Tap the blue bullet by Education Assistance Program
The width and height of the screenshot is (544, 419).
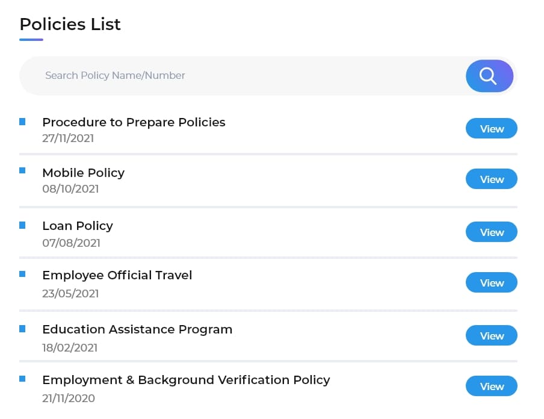[x=22, y=329]
